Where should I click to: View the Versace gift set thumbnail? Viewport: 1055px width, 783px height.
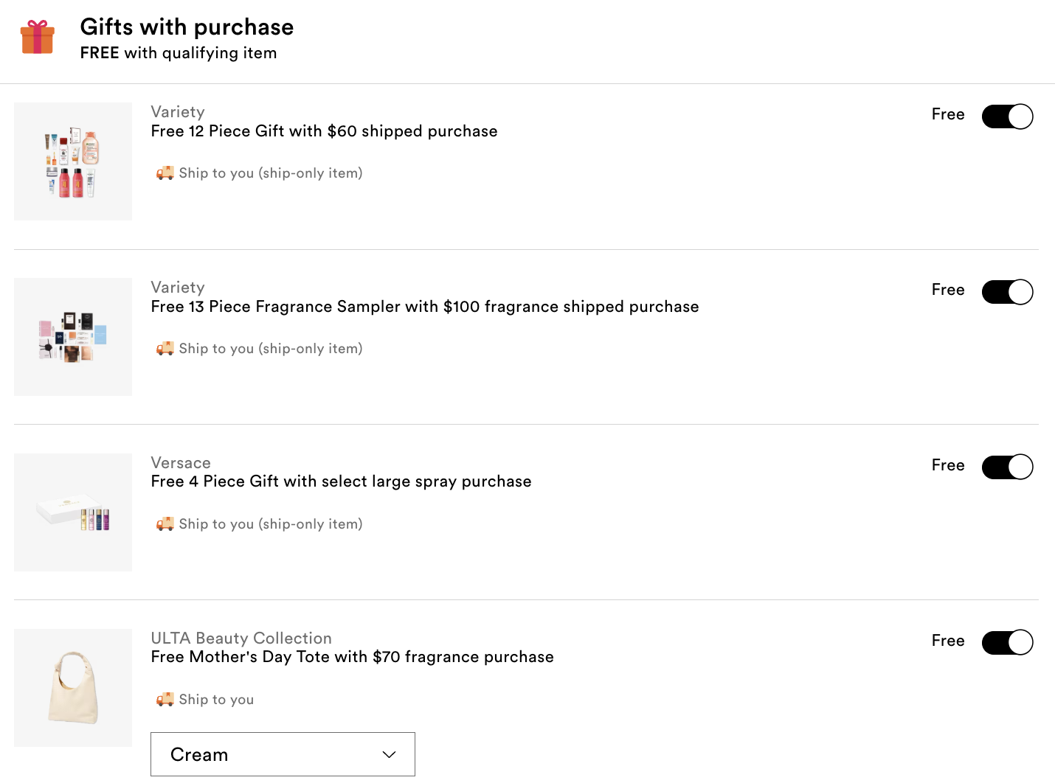73,512
